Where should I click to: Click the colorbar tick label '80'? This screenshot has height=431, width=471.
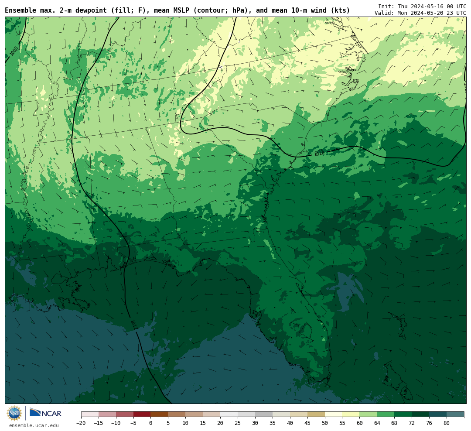click(x=447, y=423)
